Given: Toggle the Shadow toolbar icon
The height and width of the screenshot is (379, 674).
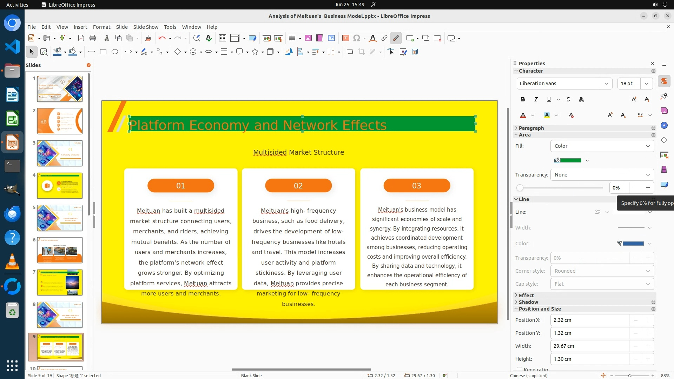Looking at the screenshot, I should click(350, 52).
